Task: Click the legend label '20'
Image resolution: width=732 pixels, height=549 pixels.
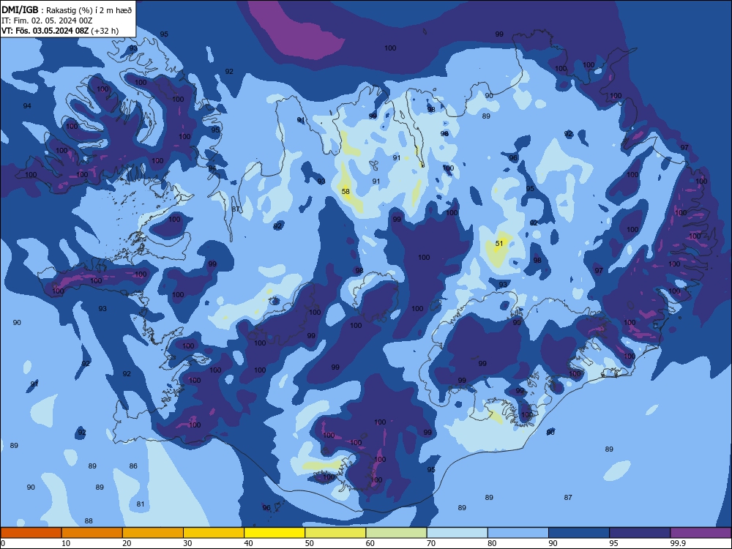Action: pos(127,543)
